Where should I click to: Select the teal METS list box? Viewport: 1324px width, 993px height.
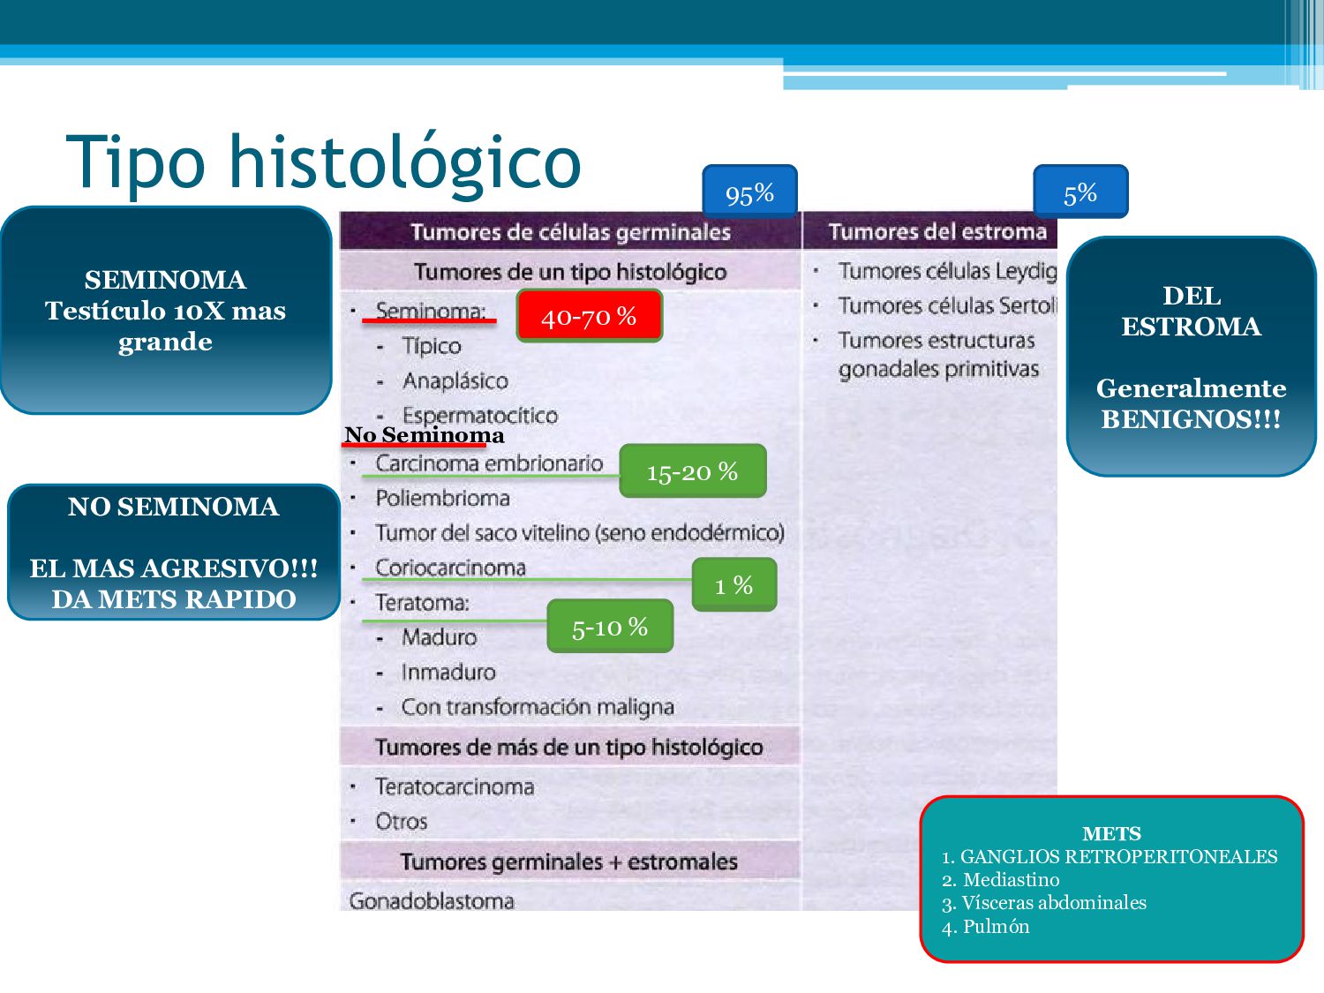(x=1111, y=879)
